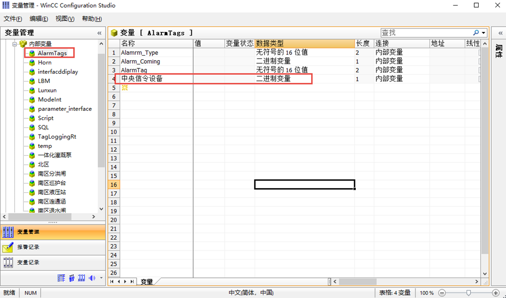Click the TagLoggingRt group icon

32,137
